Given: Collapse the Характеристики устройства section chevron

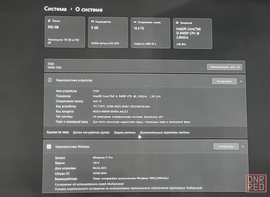Looking at the screenshot, I should (241, 81).
